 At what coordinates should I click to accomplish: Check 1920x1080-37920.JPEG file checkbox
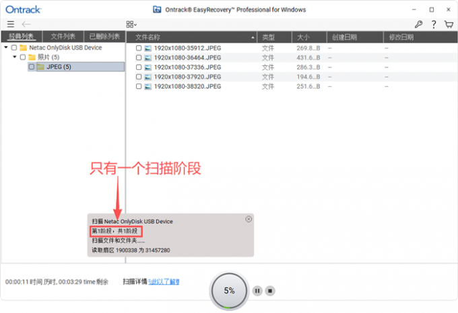pos(139,77)
